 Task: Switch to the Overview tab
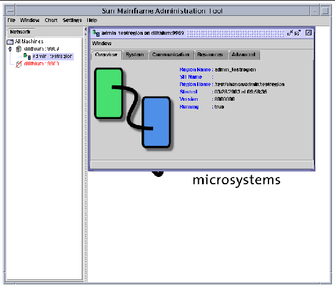point(106,55)
